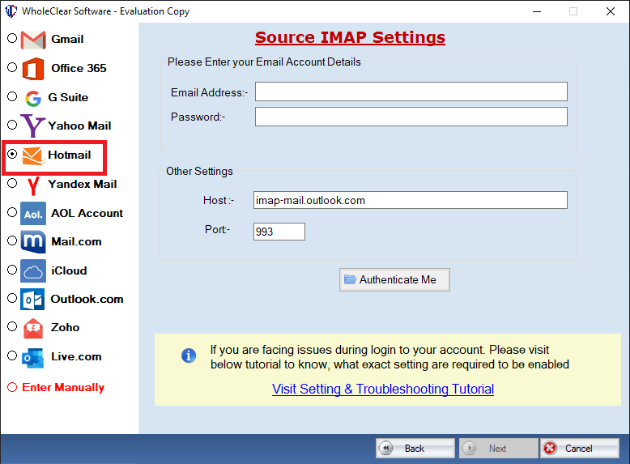
Task: Focus the Email Address input field
Action: click(x=411, y=92)
